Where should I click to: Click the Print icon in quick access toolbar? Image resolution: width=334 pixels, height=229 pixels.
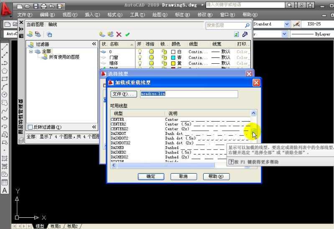click(x=43, y=6)
